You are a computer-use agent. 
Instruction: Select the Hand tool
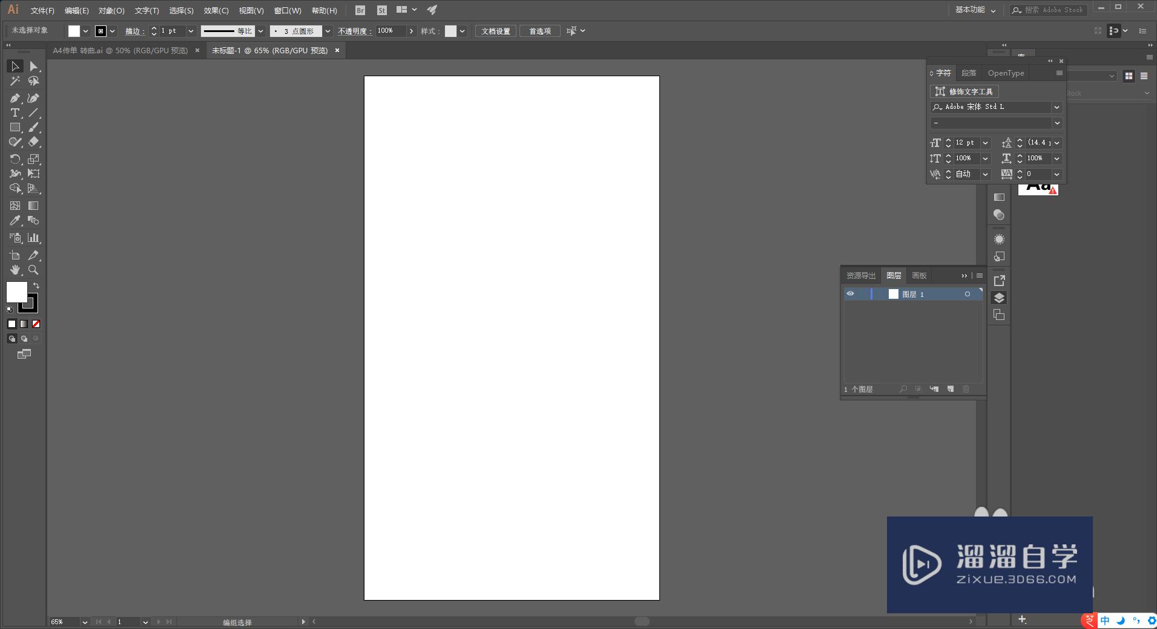[15, 270]
